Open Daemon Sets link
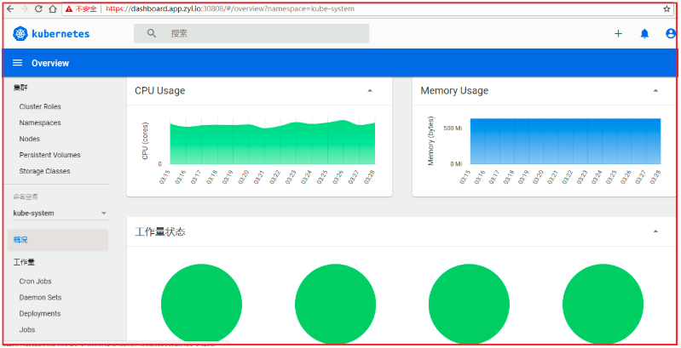Viewport: 681px width, 348px height. (x=40, y=298)
